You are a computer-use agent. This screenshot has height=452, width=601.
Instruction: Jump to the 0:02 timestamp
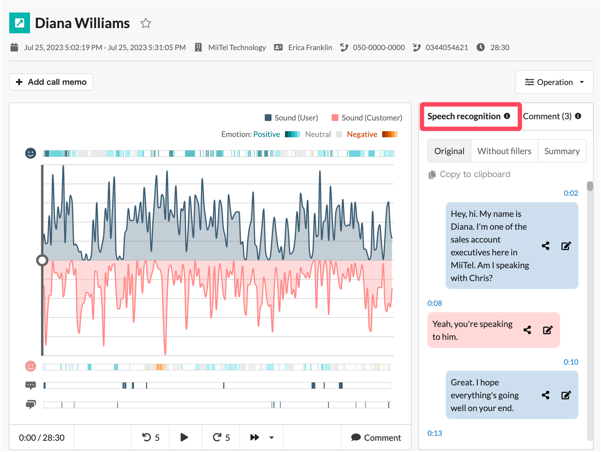click(571, 193)
